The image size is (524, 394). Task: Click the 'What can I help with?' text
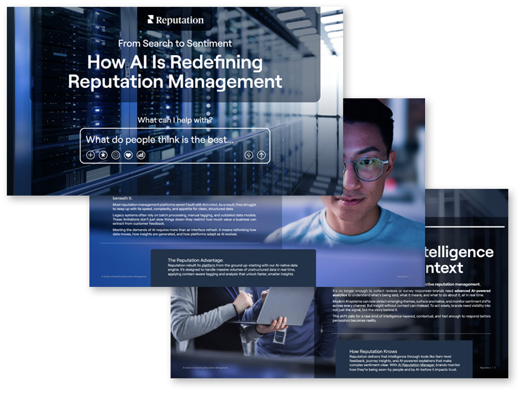(175, 120)
